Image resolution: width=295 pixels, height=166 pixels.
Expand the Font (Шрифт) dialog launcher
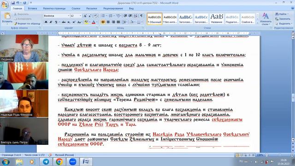(x=97, y=28)
